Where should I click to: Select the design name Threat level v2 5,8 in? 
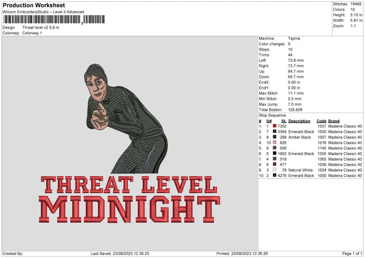point(41,27)
